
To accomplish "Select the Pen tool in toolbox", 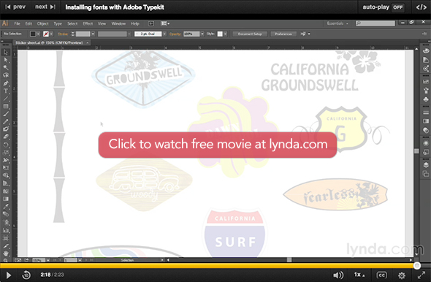I will [x=6, y=83].
